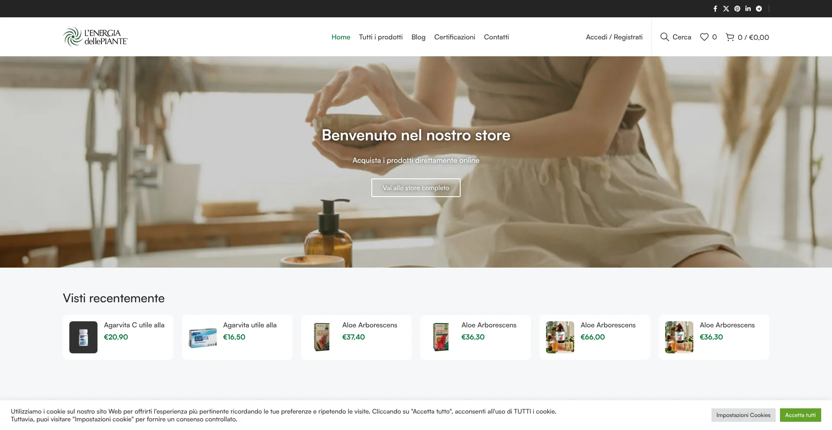Open the shopping cart icon
This screenshot has height=430, width=832.
(730, 37)
